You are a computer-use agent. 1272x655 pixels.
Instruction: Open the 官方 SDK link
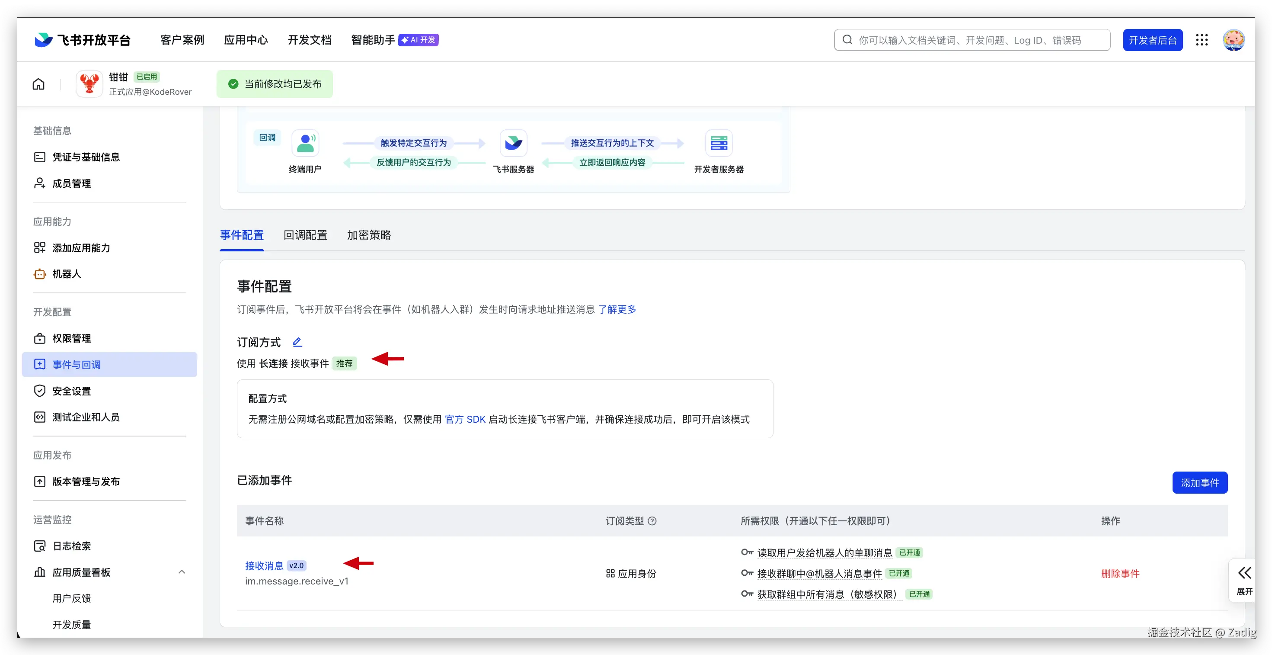point(465,419)
